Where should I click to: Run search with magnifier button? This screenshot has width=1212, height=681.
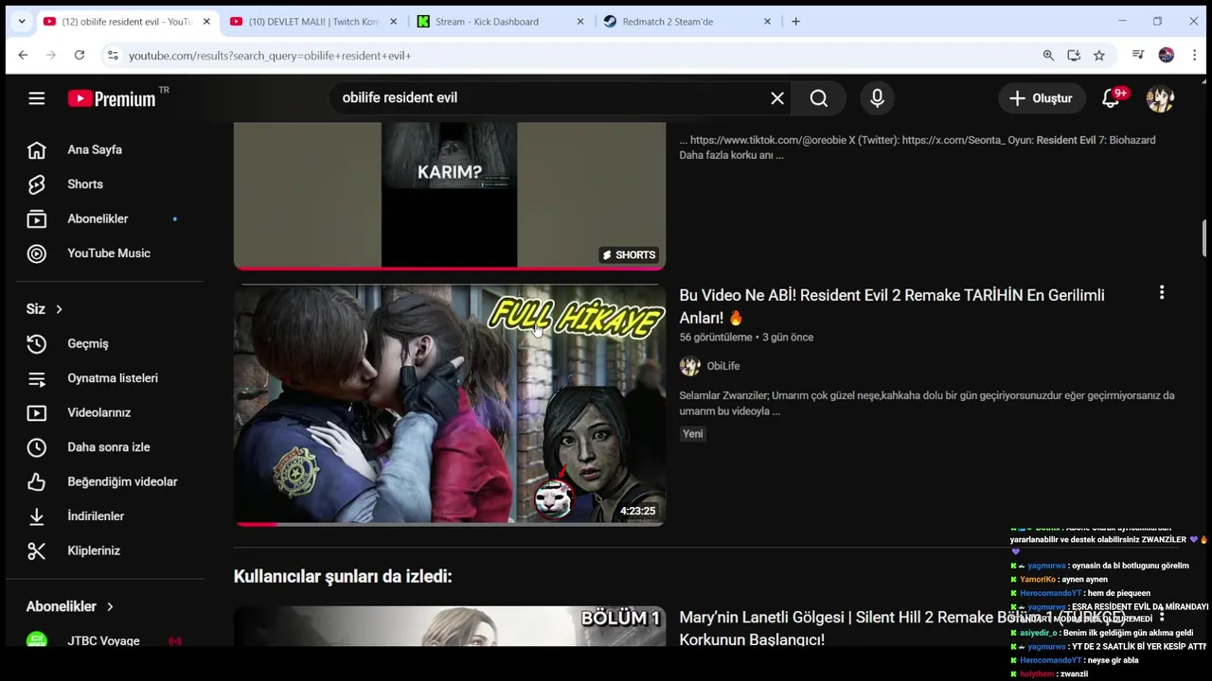point(819,98)
